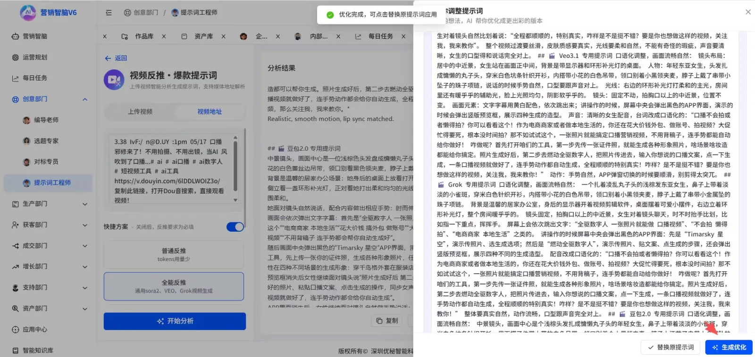Click the 分析结果 heading
The width and height of the screenshot is (755, 357).
coord(281,68)
